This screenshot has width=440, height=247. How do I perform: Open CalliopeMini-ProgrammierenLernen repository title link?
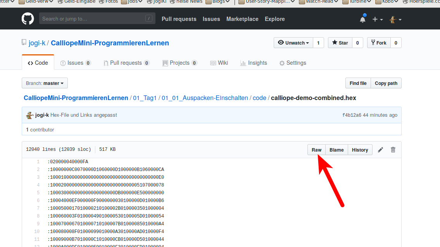[110, 43]
